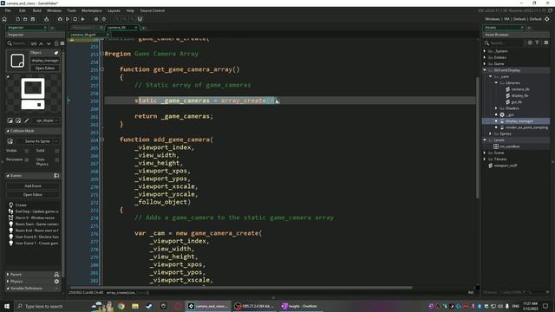
Task: Expand the _System folder
Action: pos(485,51)
